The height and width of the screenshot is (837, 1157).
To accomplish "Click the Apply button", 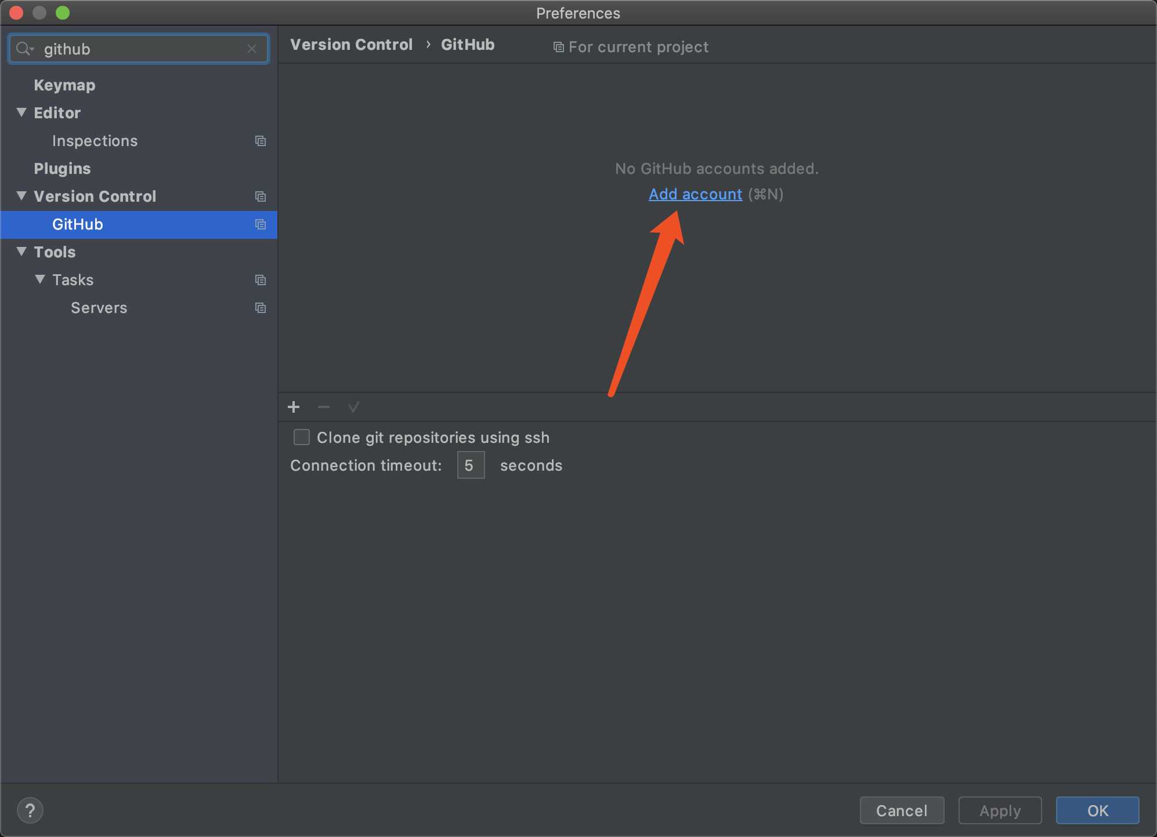I will 1000,810.
